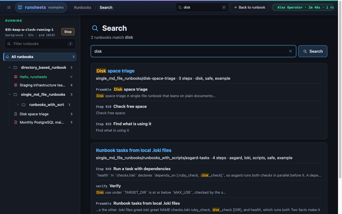Screen dimensions: 342x214
Task: Click the document icon next to Disk space triage
Action: point(15,114)
